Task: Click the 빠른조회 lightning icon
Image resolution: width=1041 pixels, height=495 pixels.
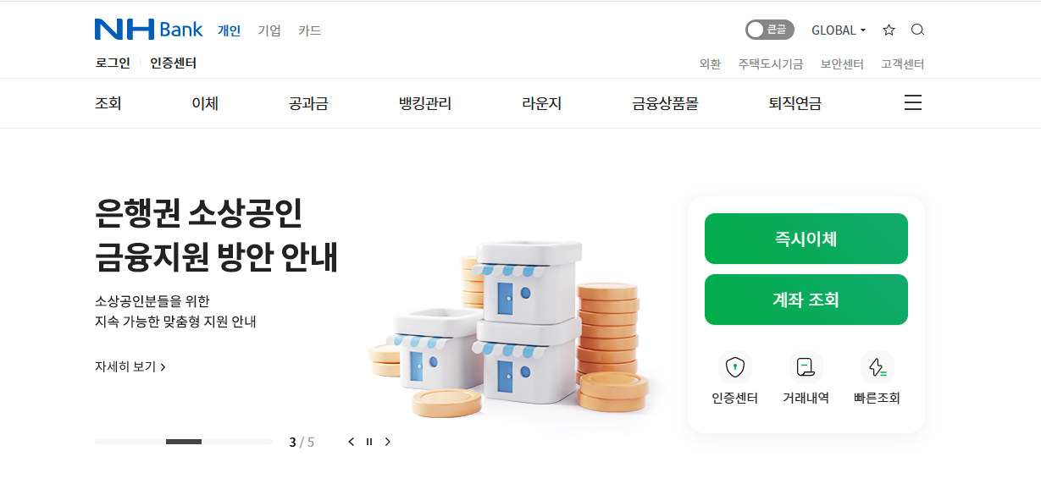Action: (x=878, y=367)
